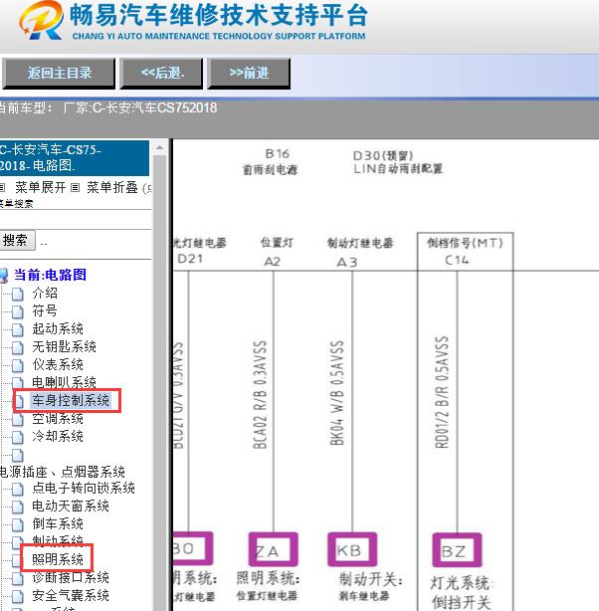Click the purple ZA connector box
The image size is (599, 611).
[x=274, y=549]
